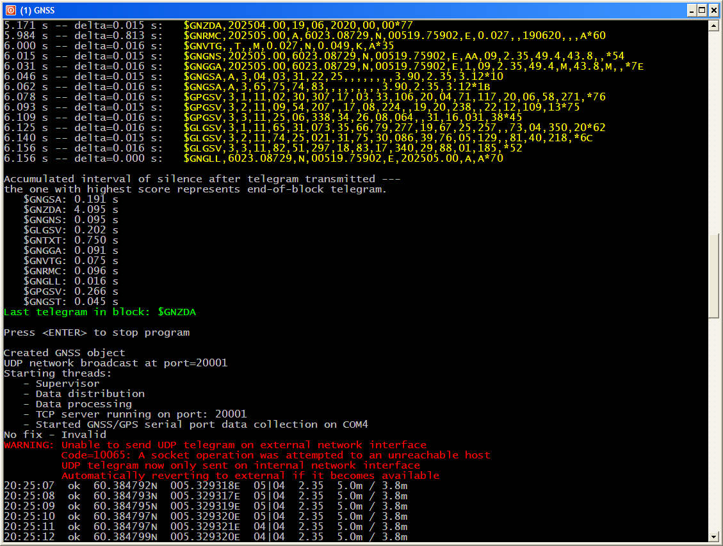Click scrollbar track above the thumb

point(714,128)
